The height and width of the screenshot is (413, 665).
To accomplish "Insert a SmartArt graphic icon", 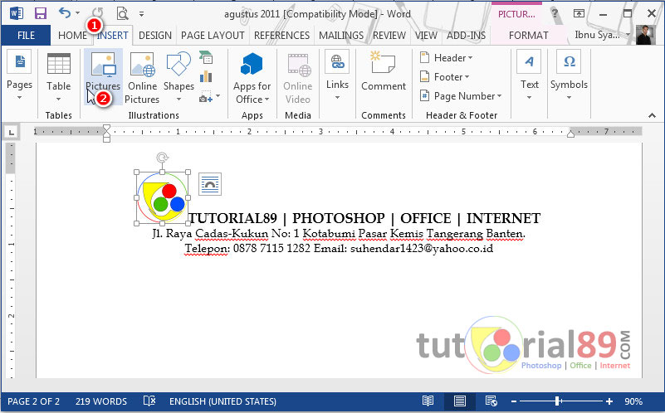I will pos(206,57).
